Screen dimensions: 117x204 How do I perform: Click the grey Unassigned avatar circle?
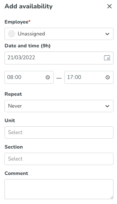pyautogui.click(x=12, y=34)
